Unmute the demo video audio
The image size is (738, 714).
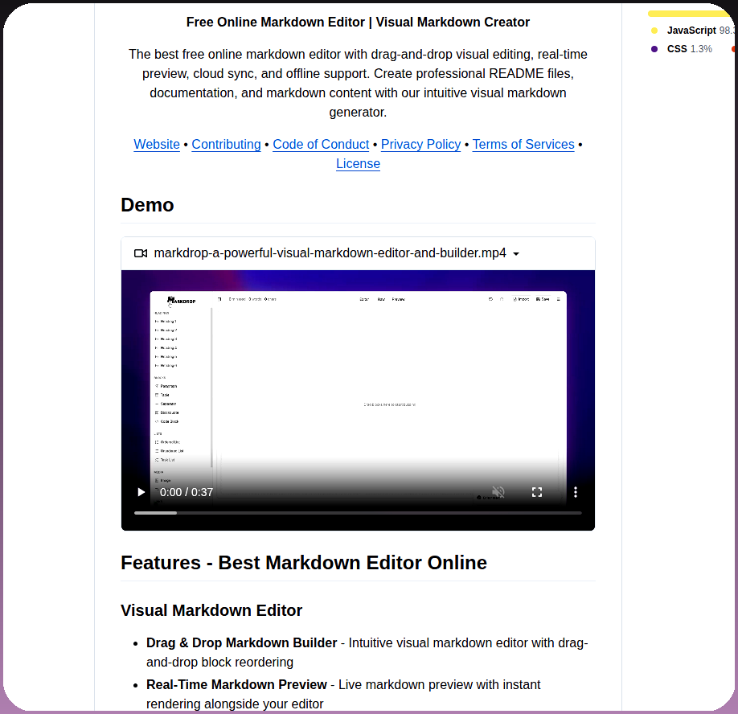click(x=498, y=492)
